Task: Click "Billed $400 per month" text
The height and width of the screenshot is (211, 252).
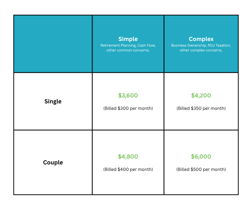Action: (x=128, y=169)
